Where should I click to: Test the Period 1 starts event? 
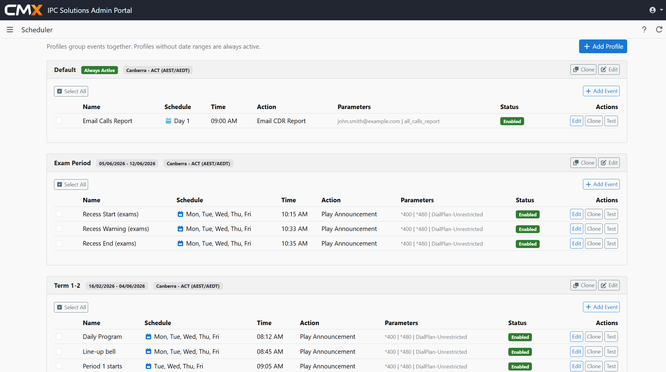pos(611,366)
